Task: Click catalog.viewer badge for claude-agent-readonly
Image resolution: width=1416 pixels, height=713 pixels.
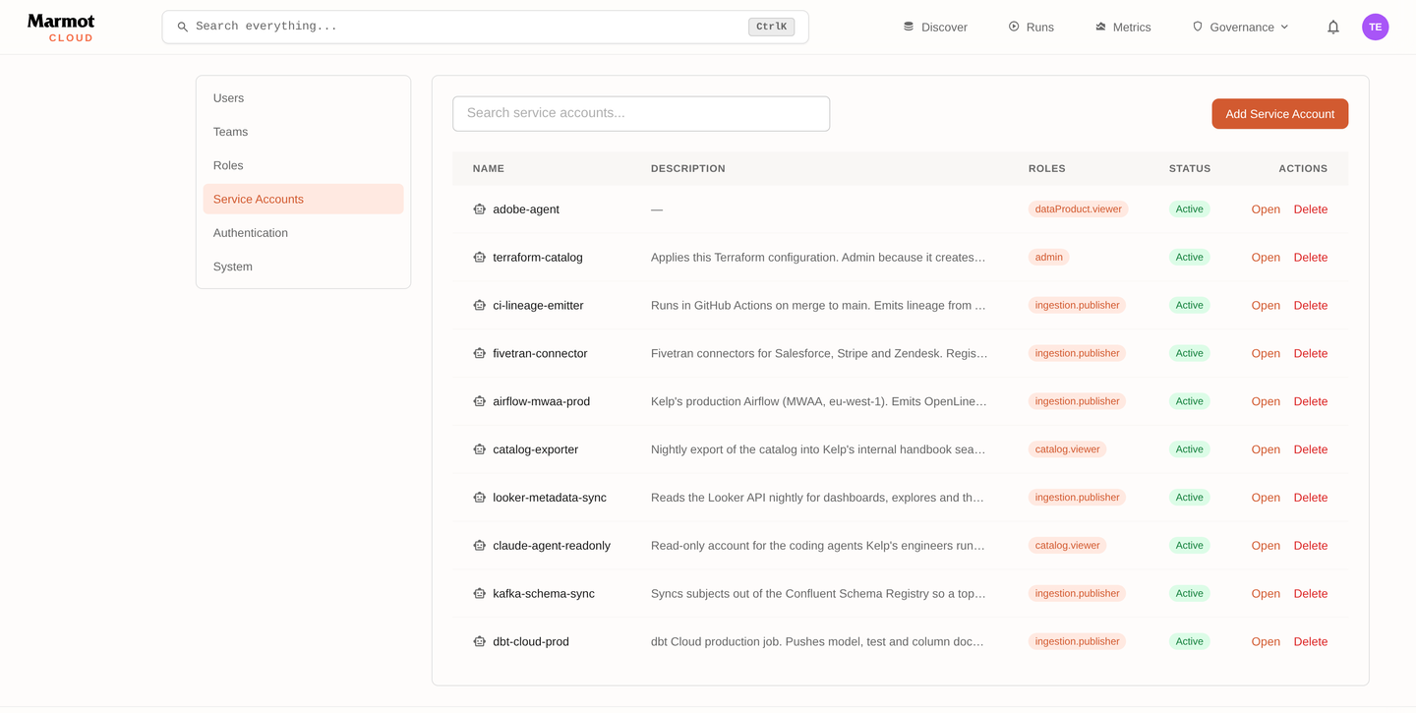Action: coord(1067,546)
